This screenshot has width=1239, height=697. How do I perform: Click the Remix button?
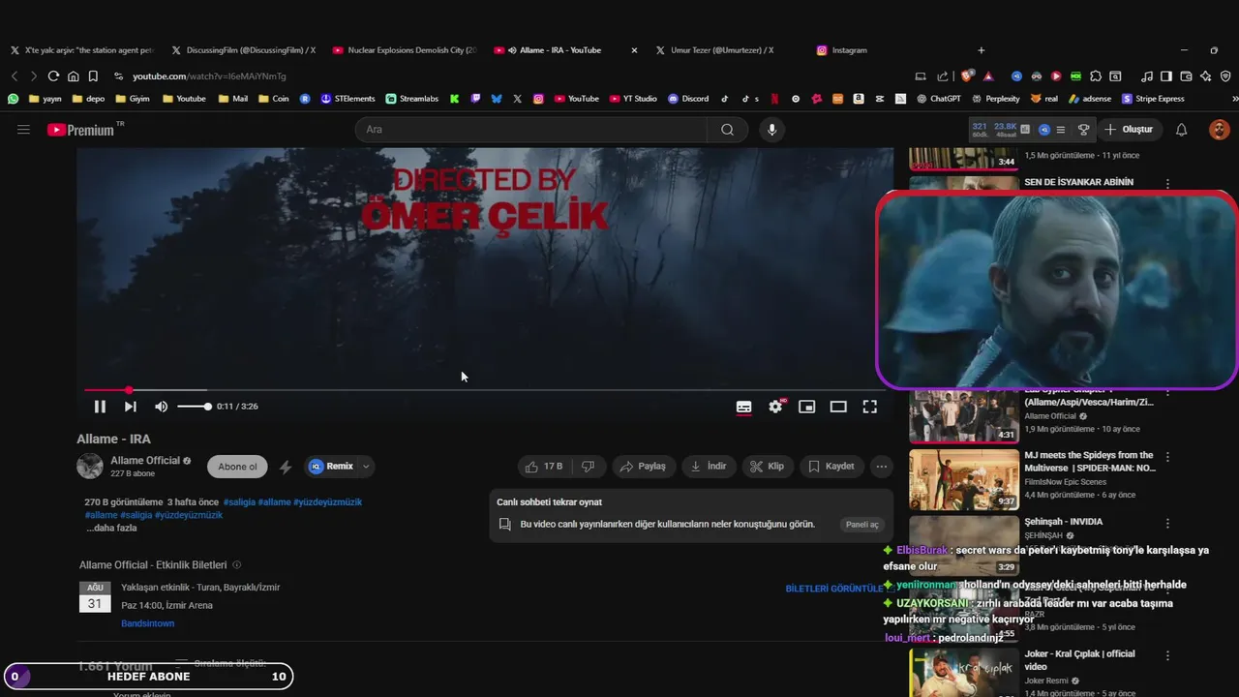point(332,467)
